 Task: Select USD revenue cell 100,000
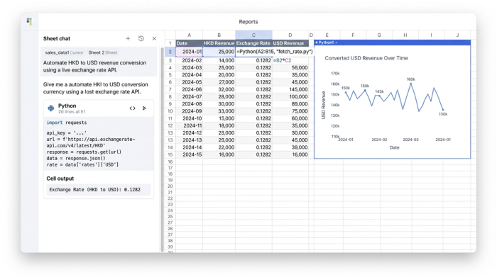(290, 97)
